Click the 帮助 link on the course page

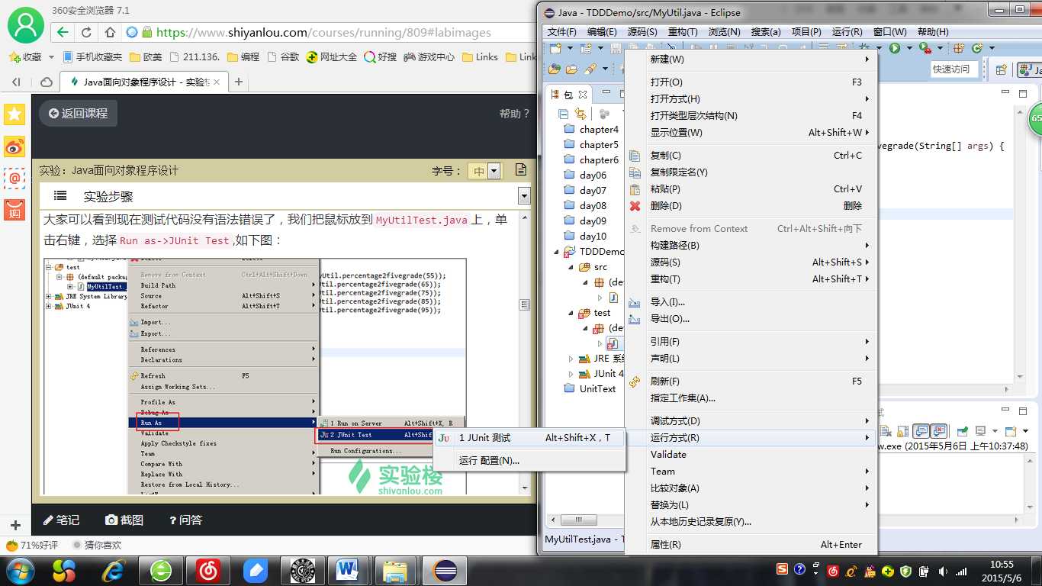pyautogui.click(x=514, y=114)
